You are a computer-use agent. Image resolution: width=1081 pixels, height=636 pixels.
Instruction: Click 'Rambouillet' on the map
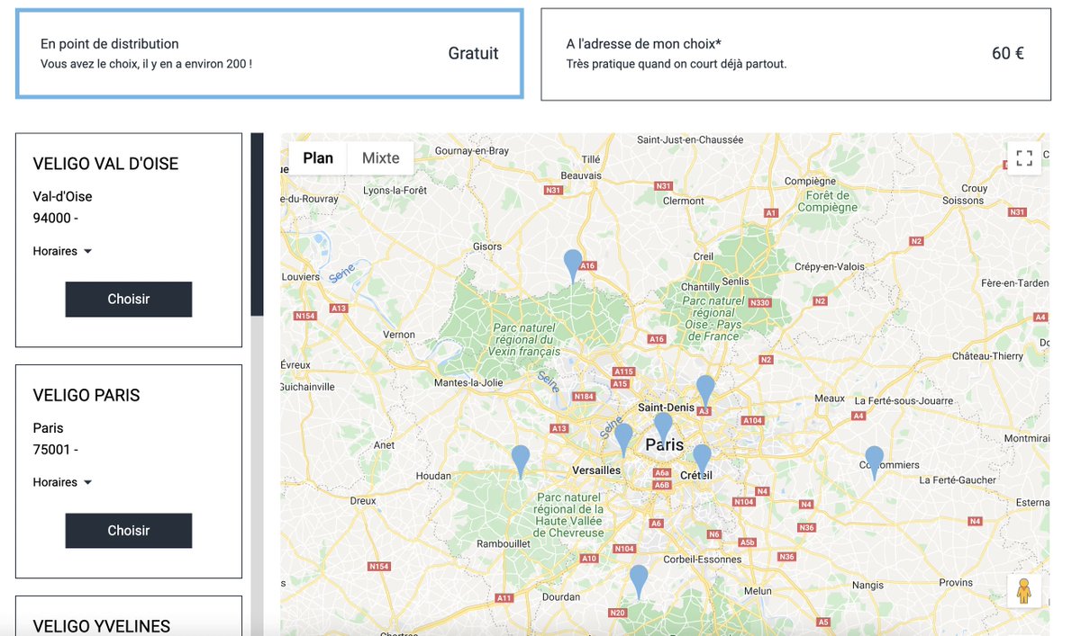click(504, 544)
